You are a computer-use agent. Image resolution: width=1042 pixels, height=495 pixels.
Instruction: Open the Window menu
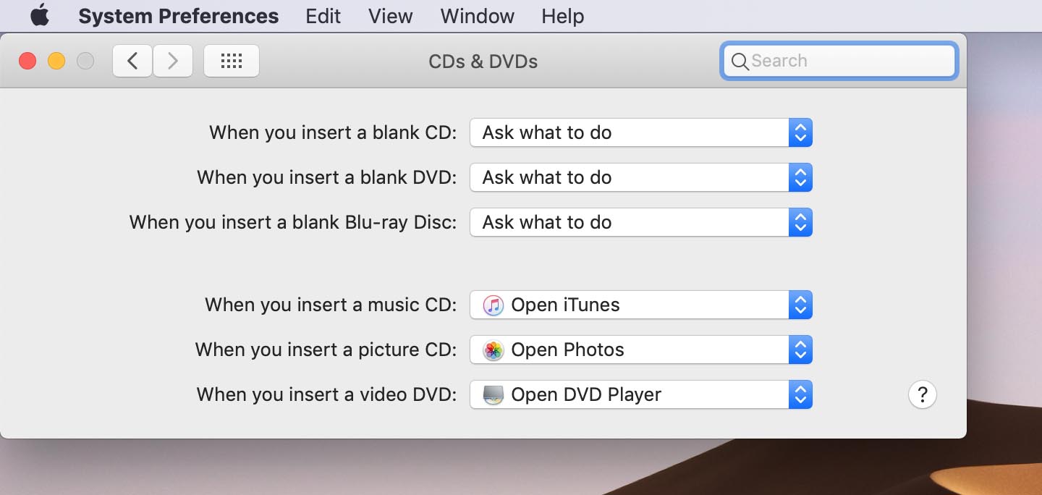click(x=478, y=16)
